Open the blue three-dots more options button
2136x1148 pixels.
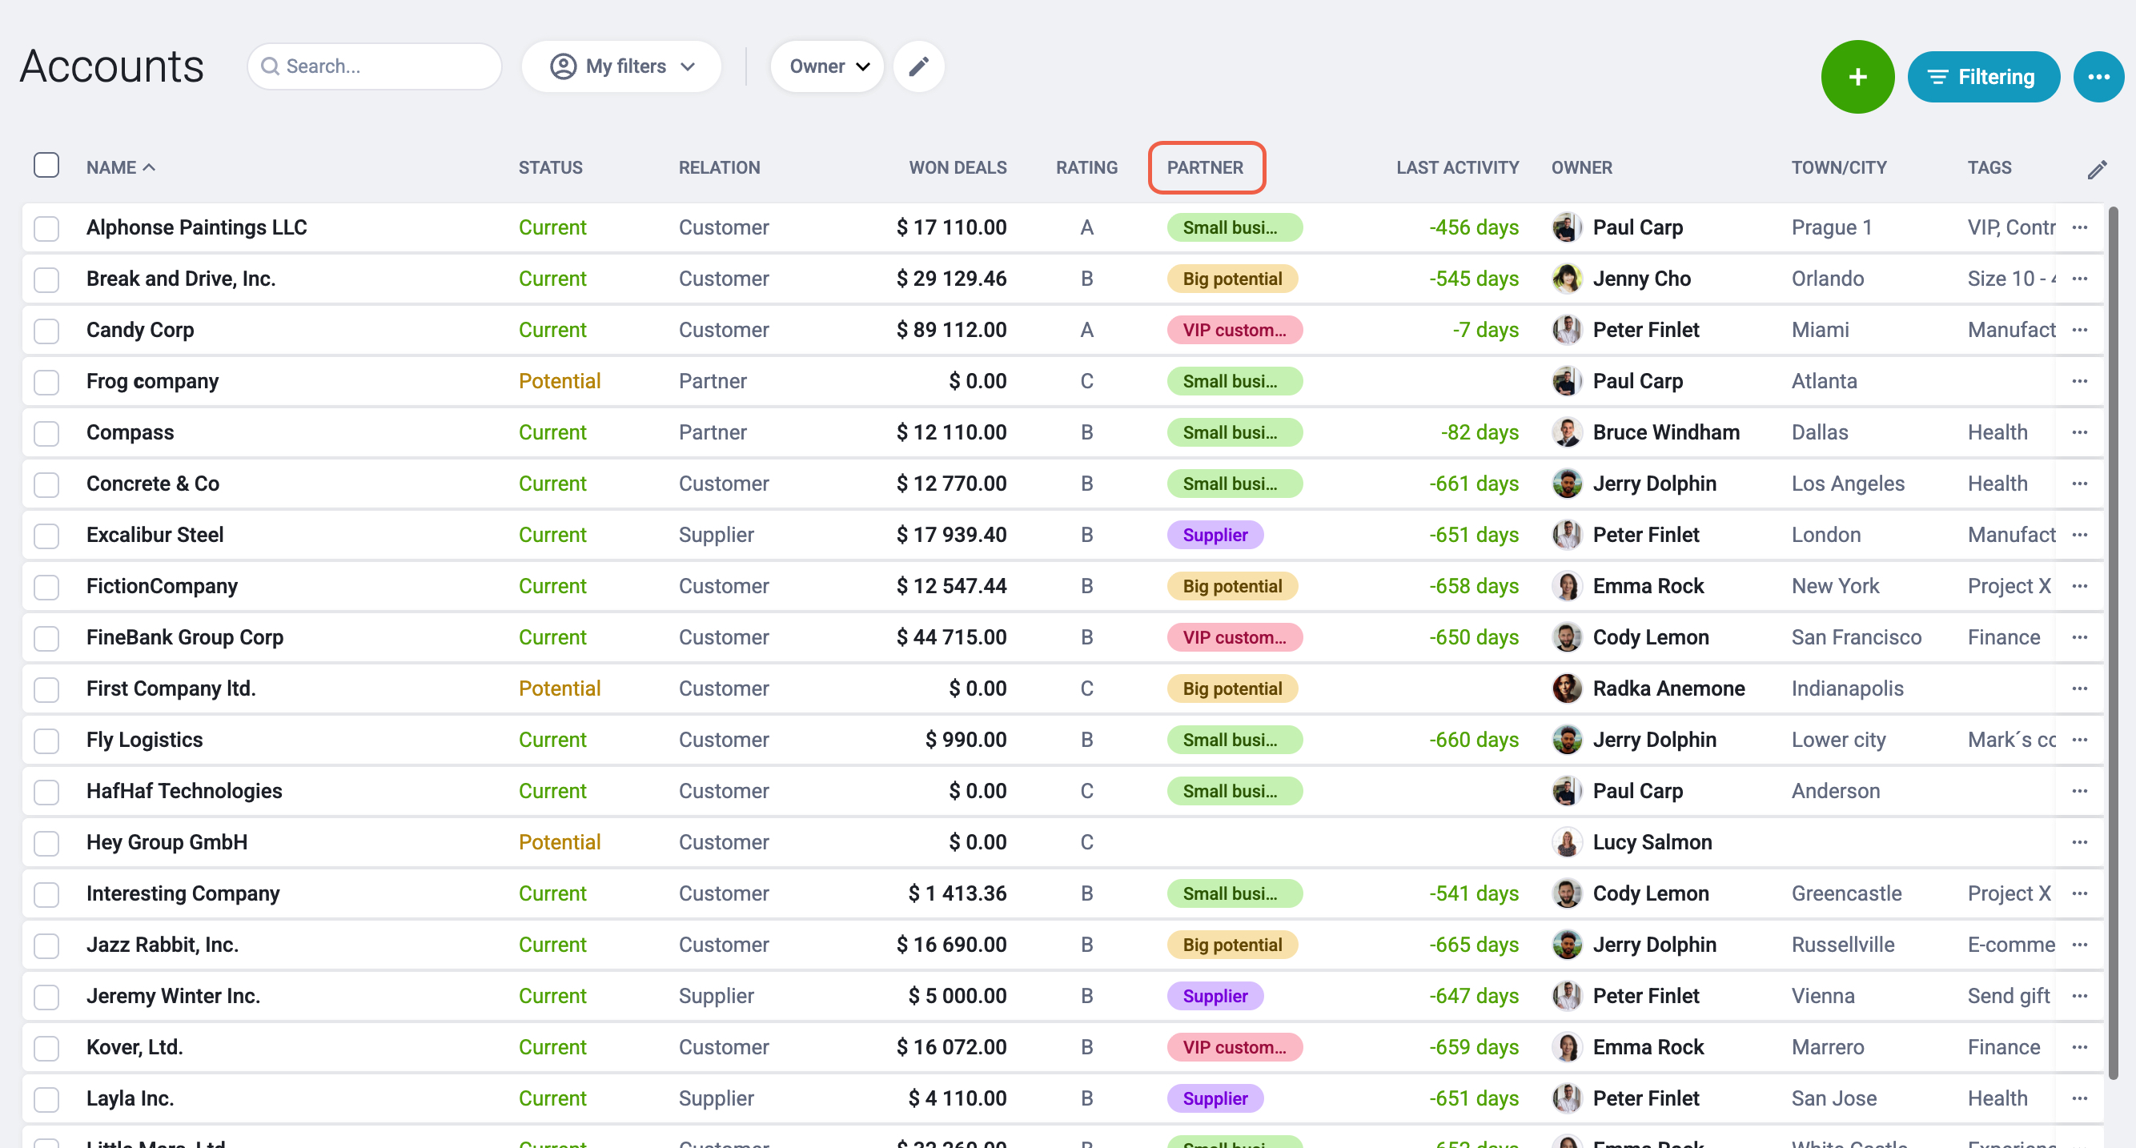point(2098,77)
